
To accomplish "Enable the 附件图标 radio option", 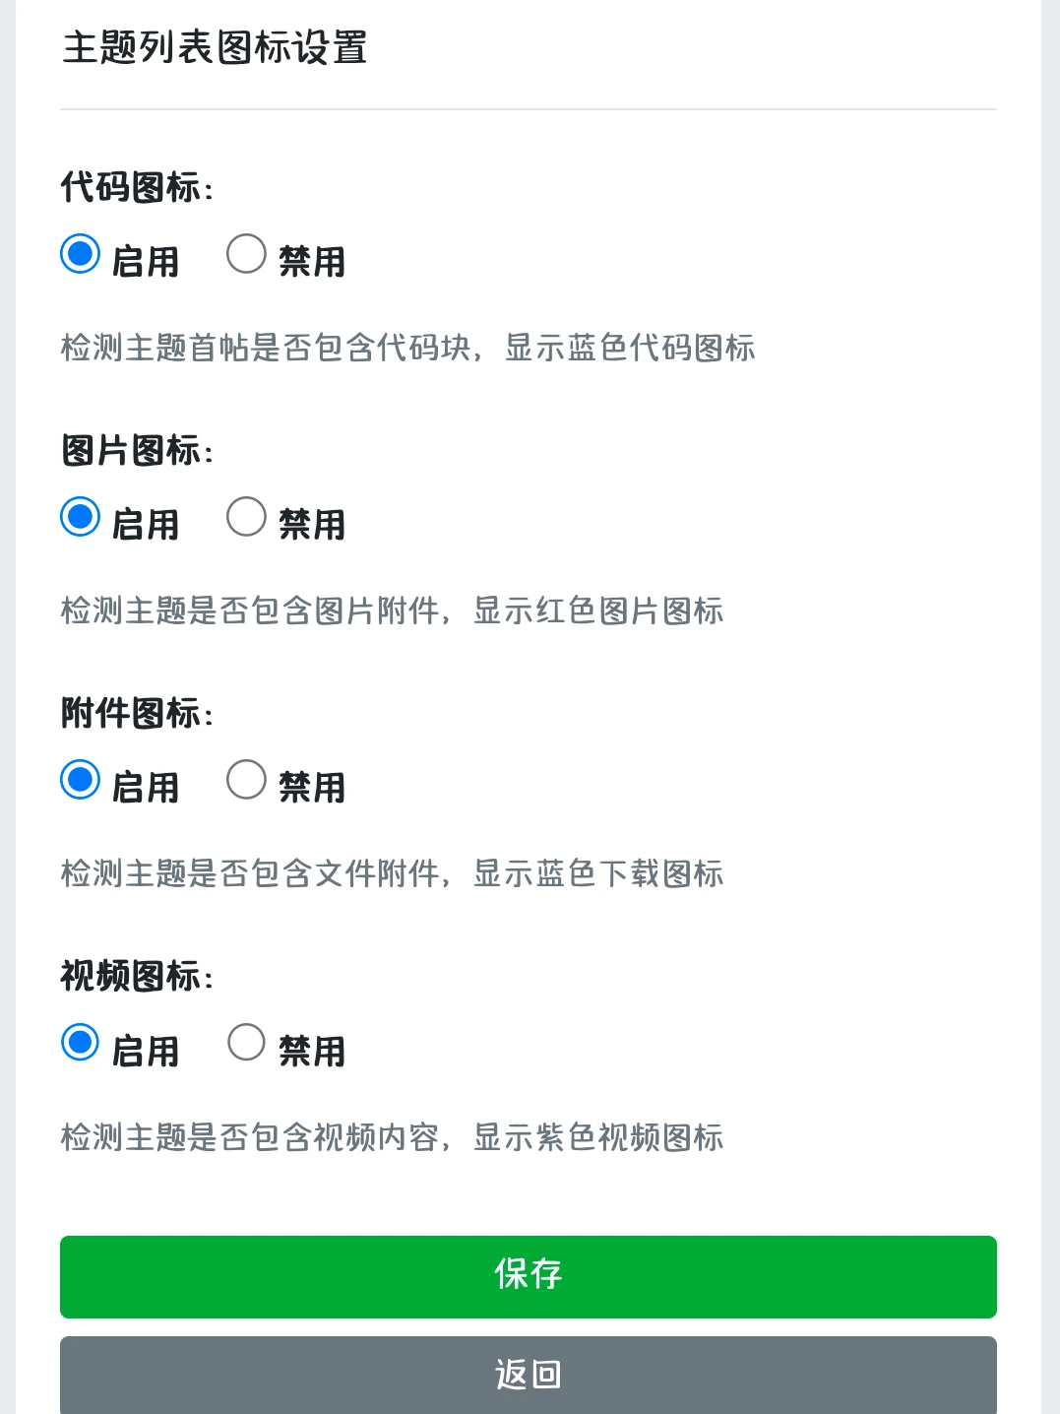I will click(x=80, y=780).
